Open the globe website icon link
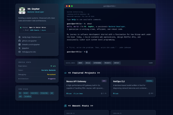 click(19, 37)
